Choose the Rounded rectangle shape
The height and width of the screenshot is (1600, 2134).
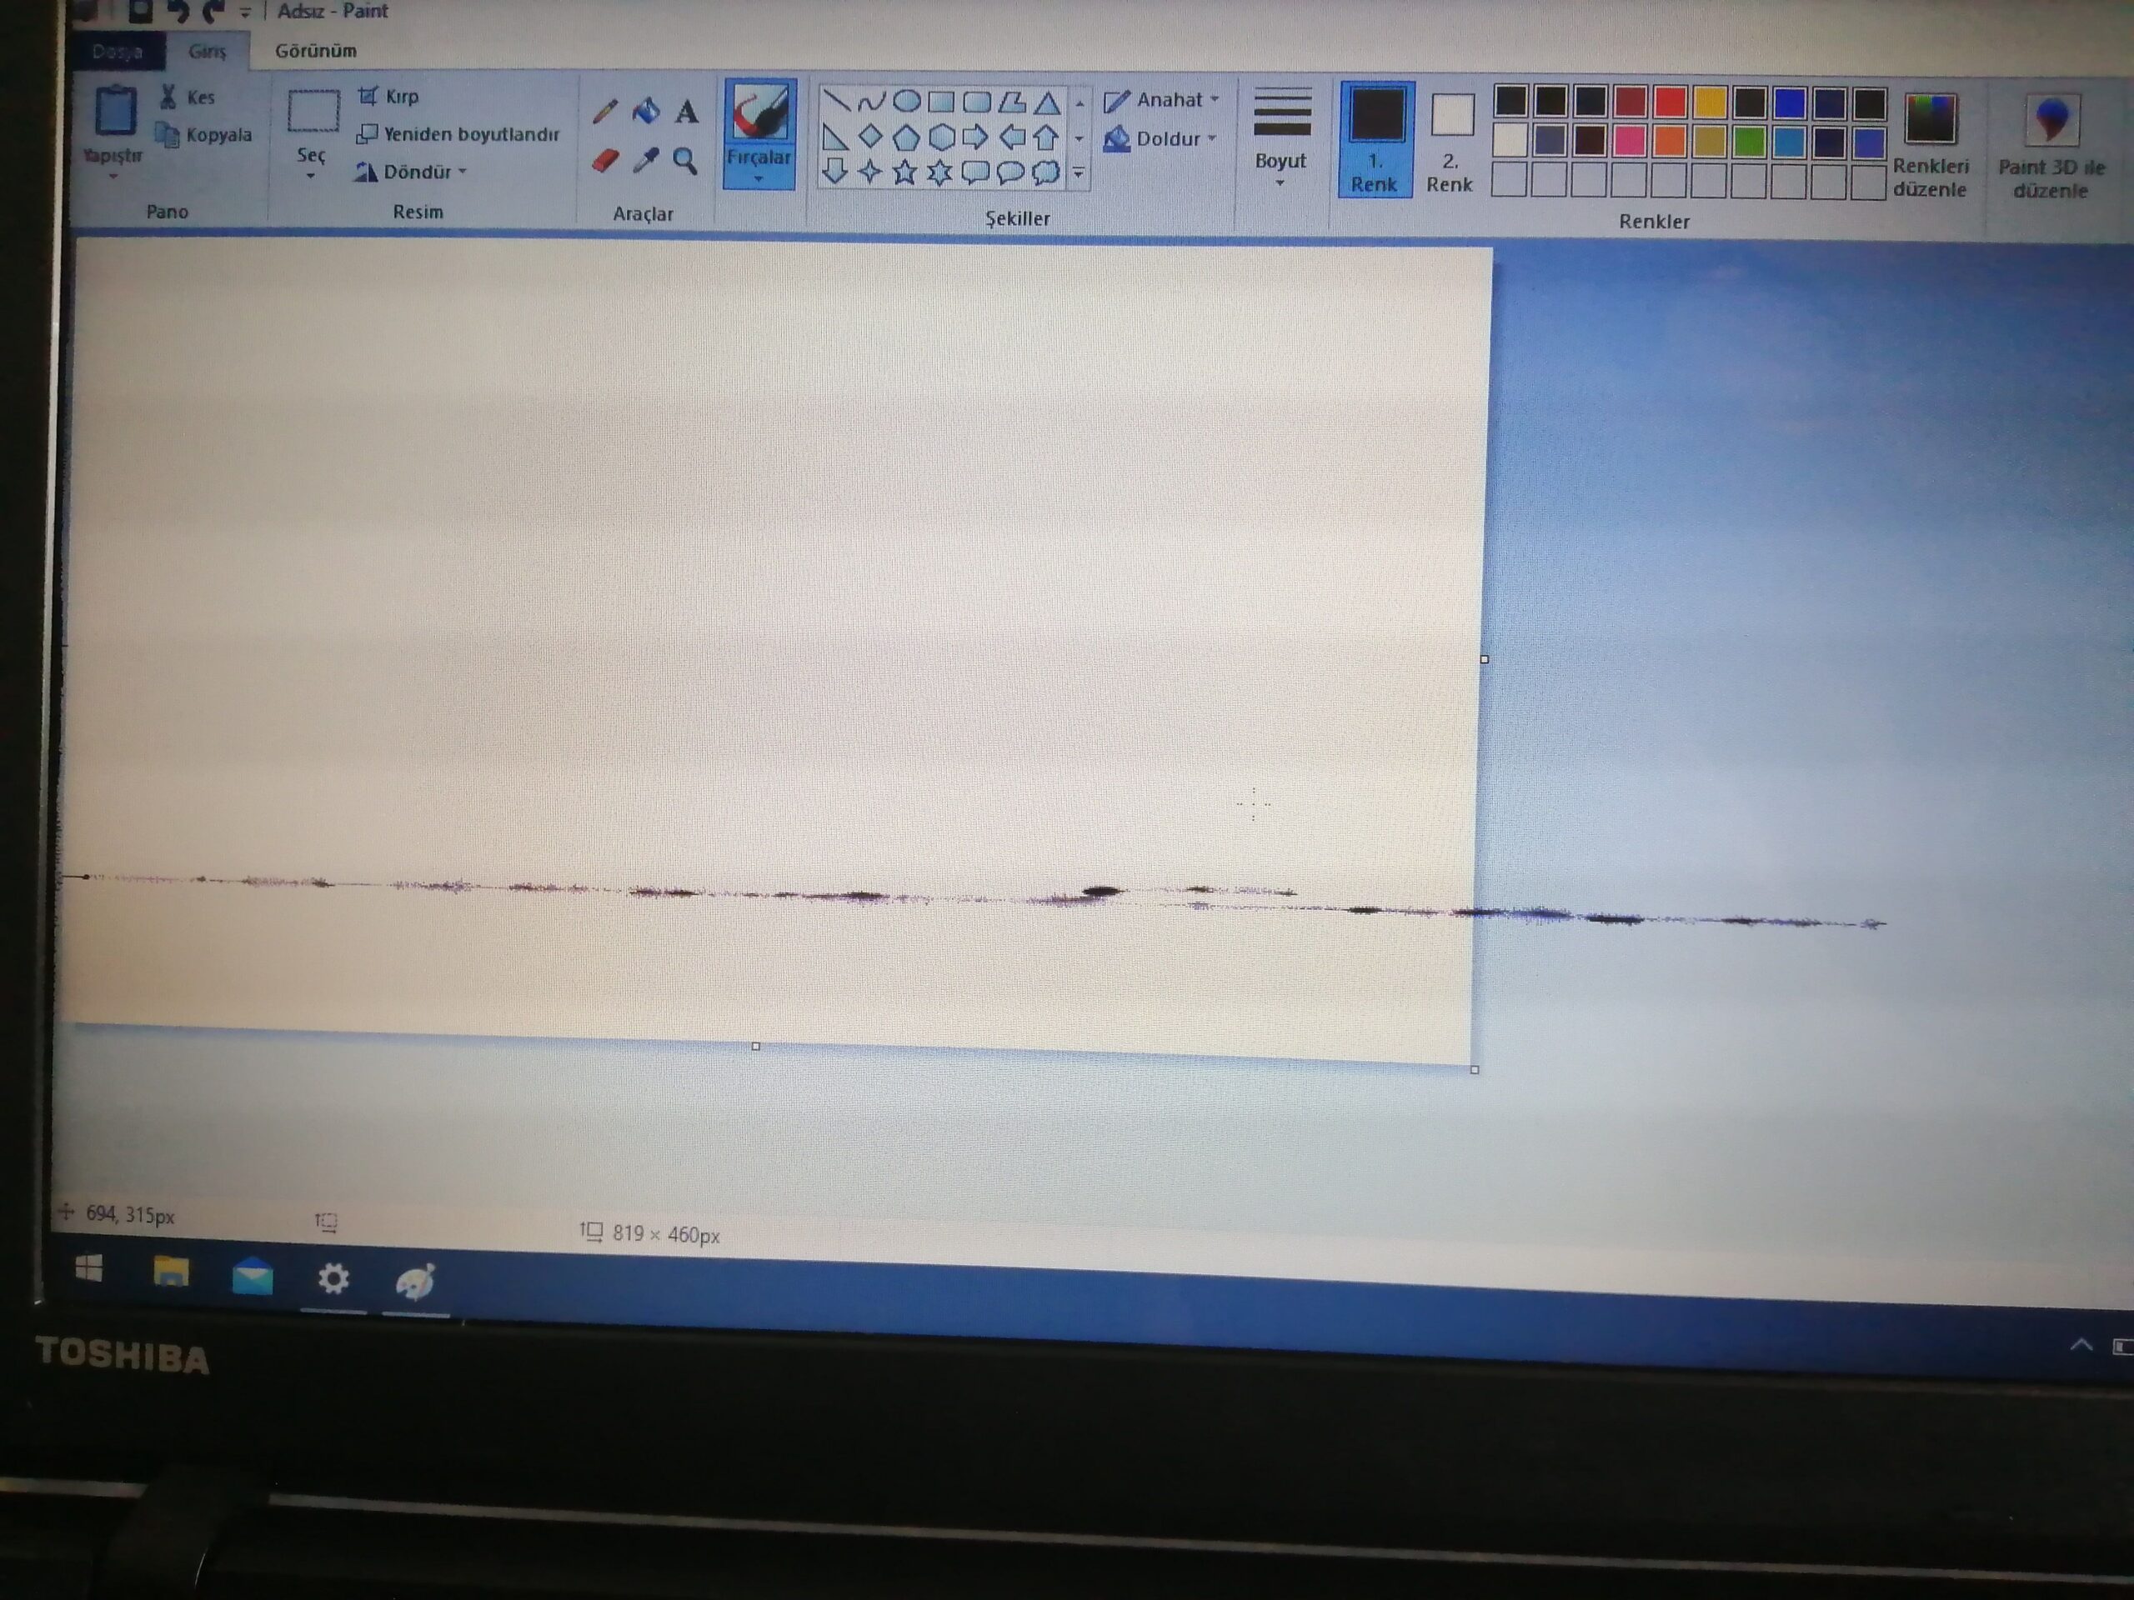pyautogui.click(x=976, y=102)
